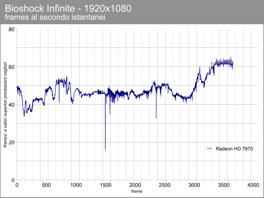Viewport: 264px width, 198px height.
Task: Click the y-axis label "20"
Action: point(11,143)
